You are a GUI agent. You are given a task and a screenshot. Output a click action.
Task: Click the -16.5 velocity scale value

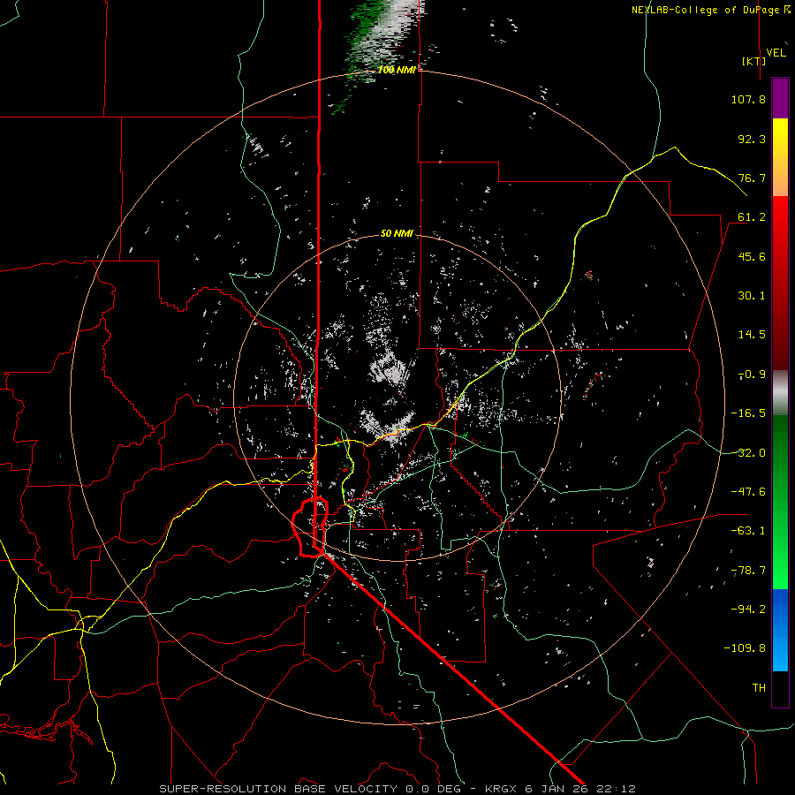pyautogui.click(x=748, y=413)
